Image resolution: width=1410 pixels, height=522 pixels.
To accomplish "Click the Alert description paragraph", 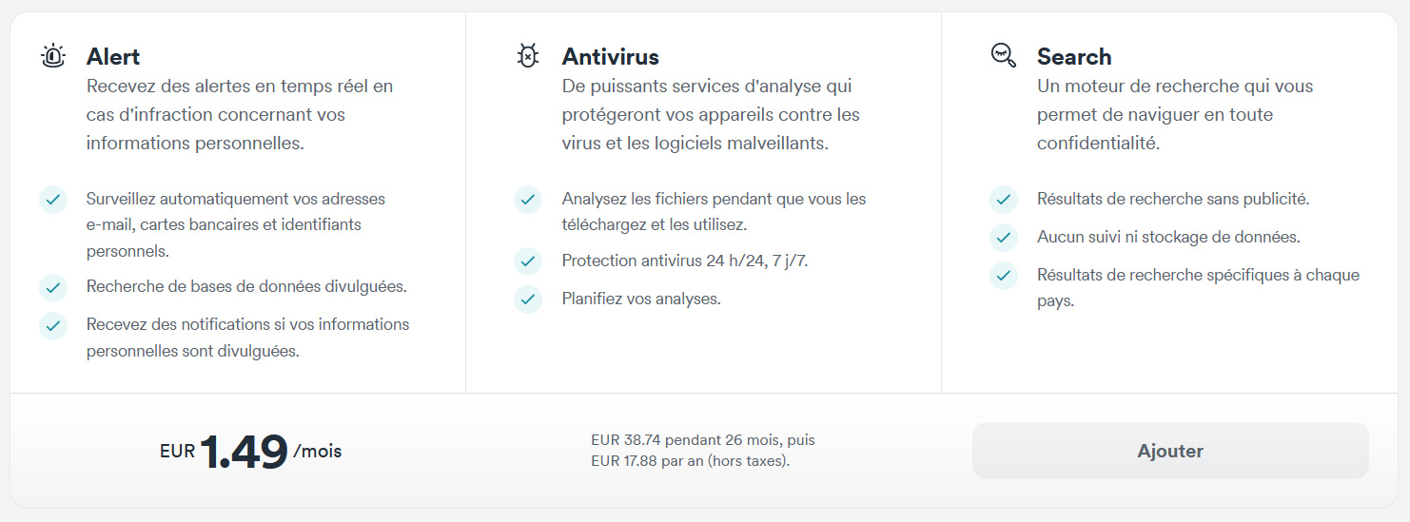I will tap(240, 115).
